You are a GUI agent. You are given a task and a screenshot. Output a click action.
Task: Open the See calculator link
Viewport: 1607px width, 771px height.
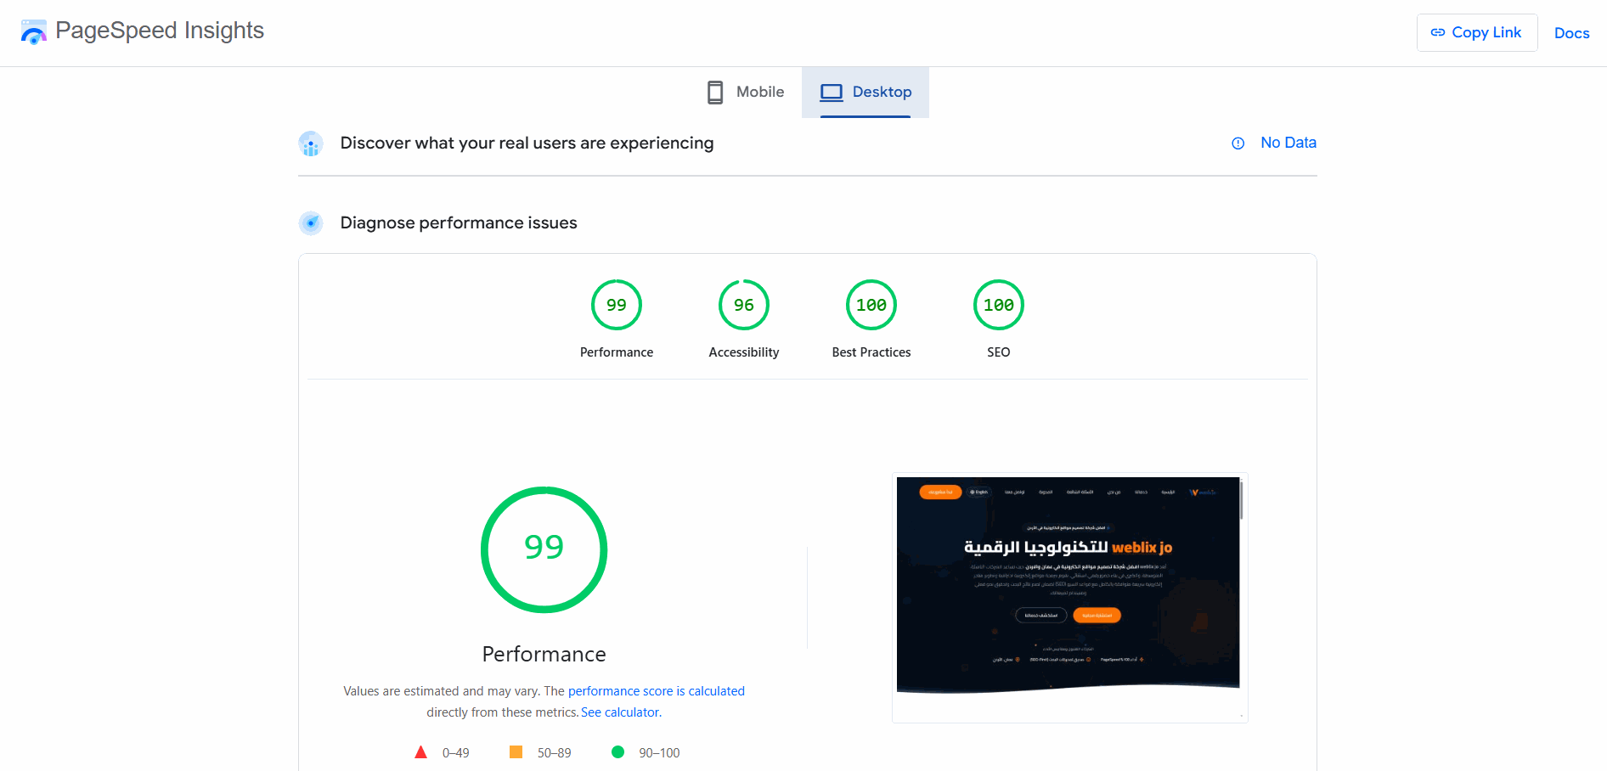[x=620, y=712]
